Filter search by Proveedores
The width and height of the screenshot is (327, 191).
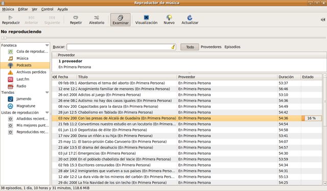(x=211, y=47)
